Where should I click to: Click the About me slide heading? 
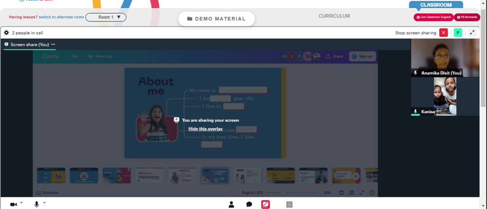[x=156, y=86]
